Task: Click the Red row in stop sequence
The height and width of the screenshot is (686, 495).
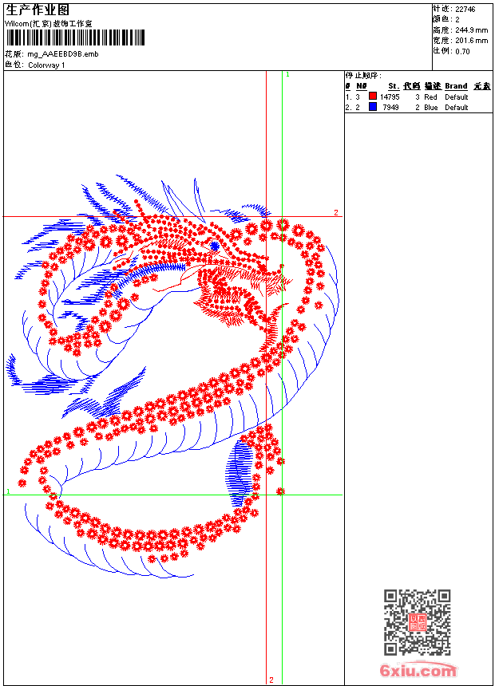Action: point(418,97)
